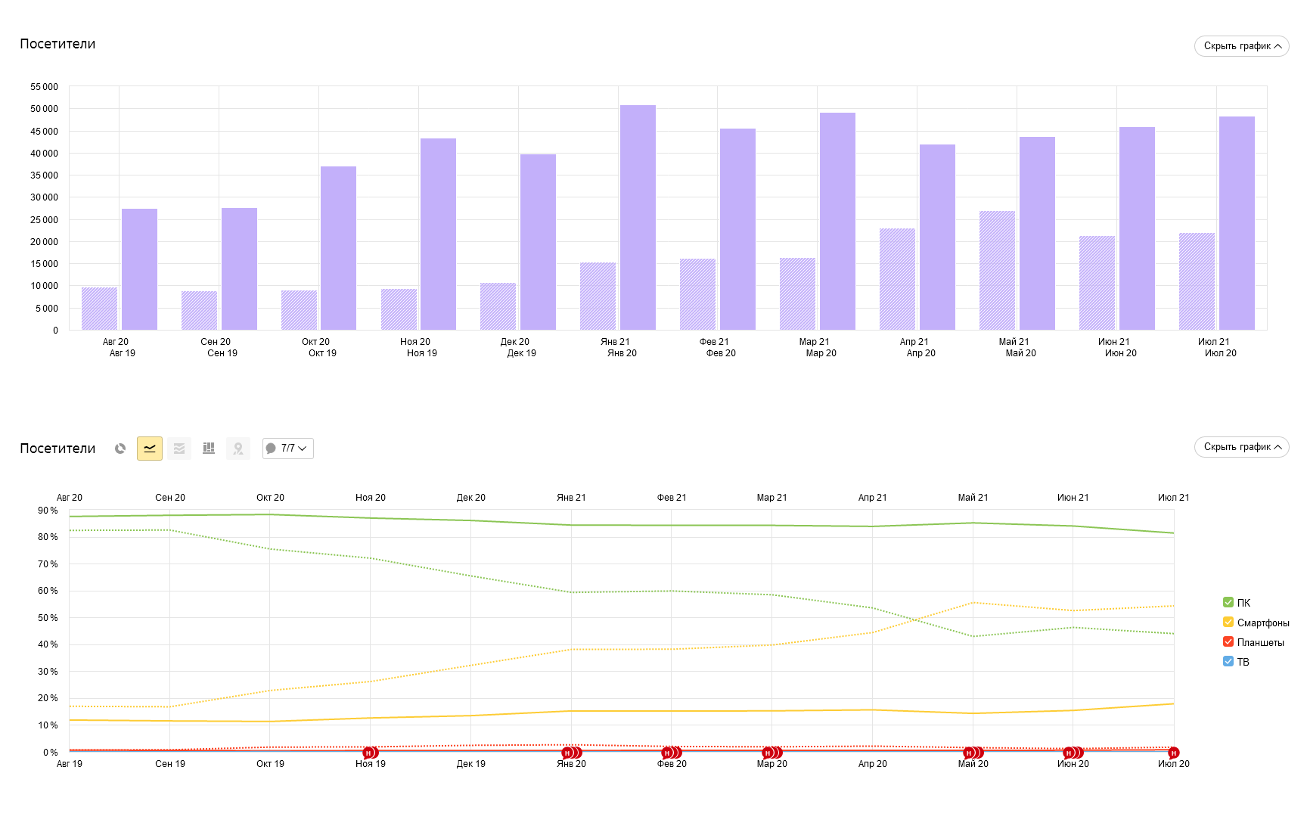1307x829 pixels.
Task: Click the Ноя 19 note marker
Action: click(368, 753)
